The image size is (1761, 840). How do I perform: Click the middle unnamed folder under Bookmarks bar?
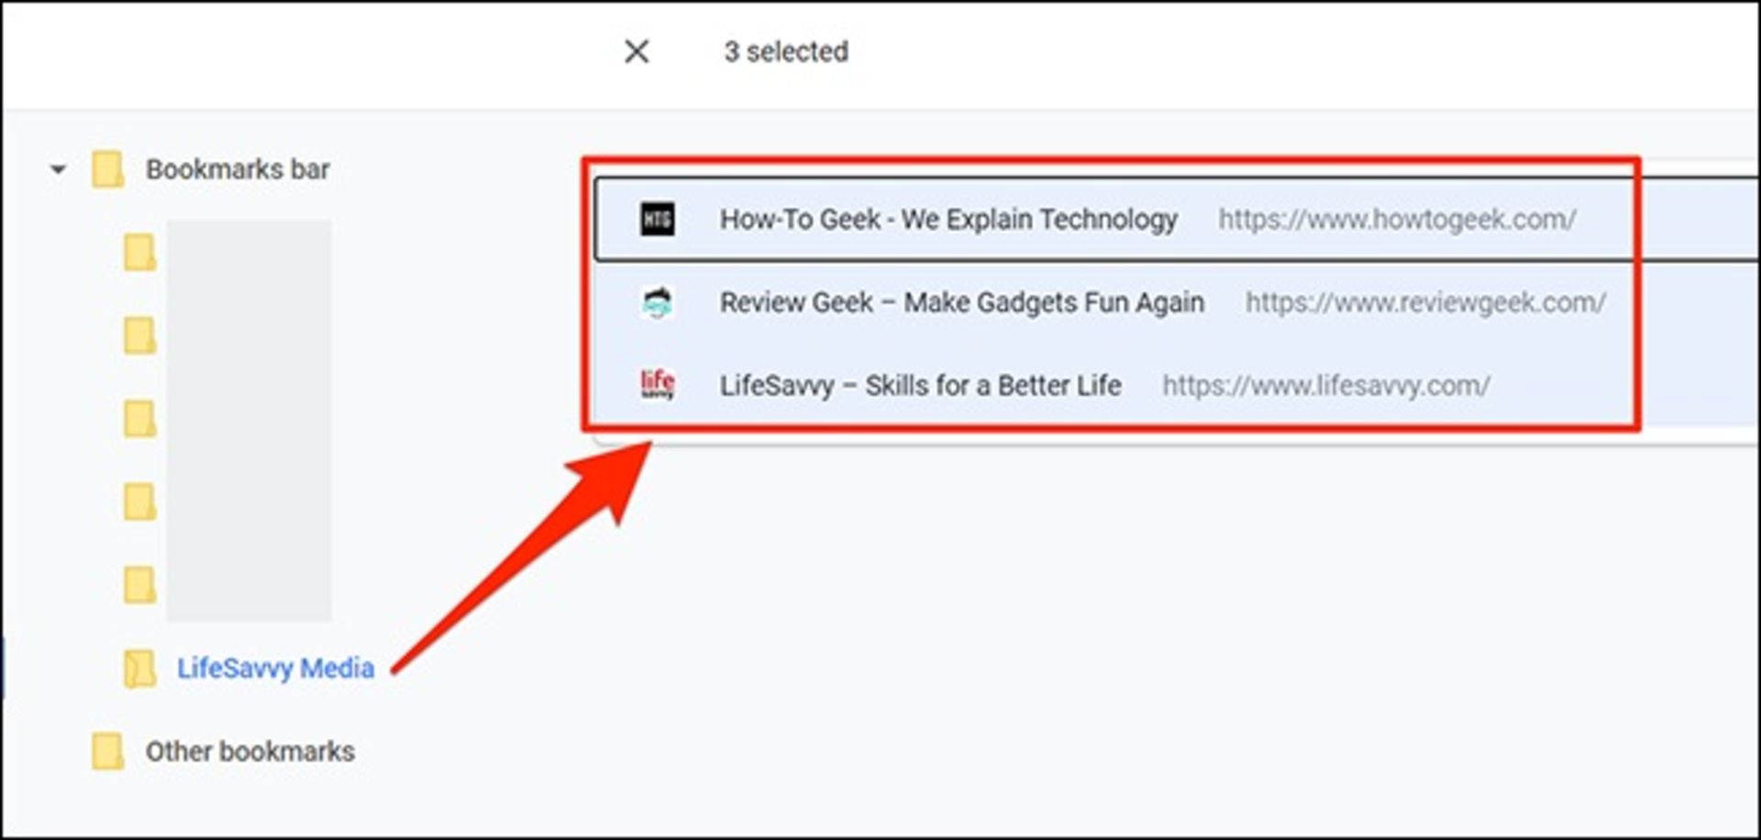[139, 419]
